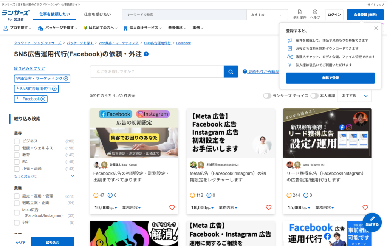Click 名城真彦 seller avatar

193,165
